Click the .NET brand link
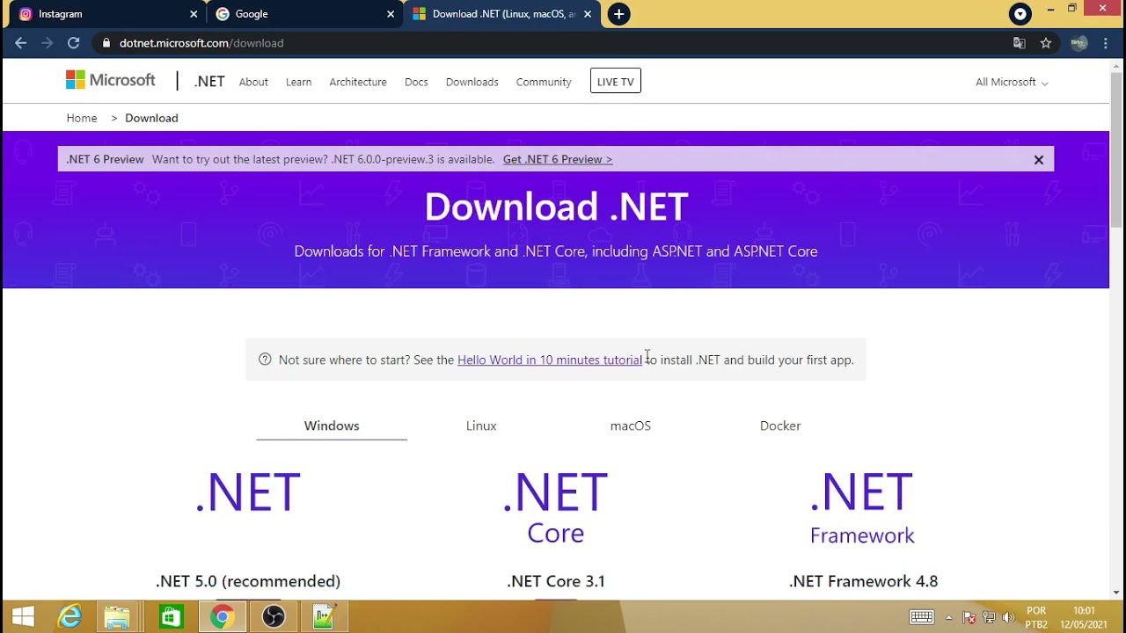 pos(209,82)
